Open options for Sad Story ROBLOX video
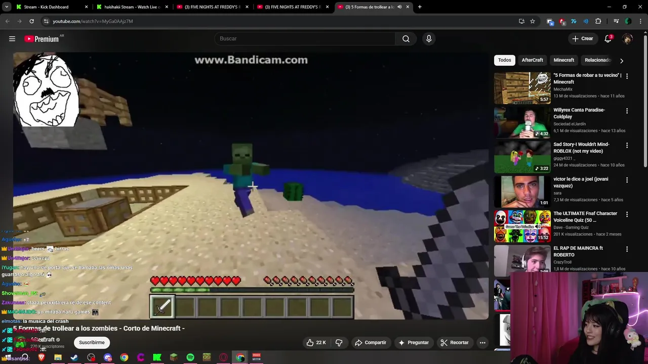Screen dimensions: 648x364 point(627,145)
